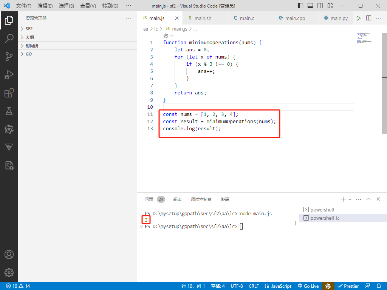Screen dimensions: 387x290
Task: Open the 选择(S) menu
Action: [66, 6]
